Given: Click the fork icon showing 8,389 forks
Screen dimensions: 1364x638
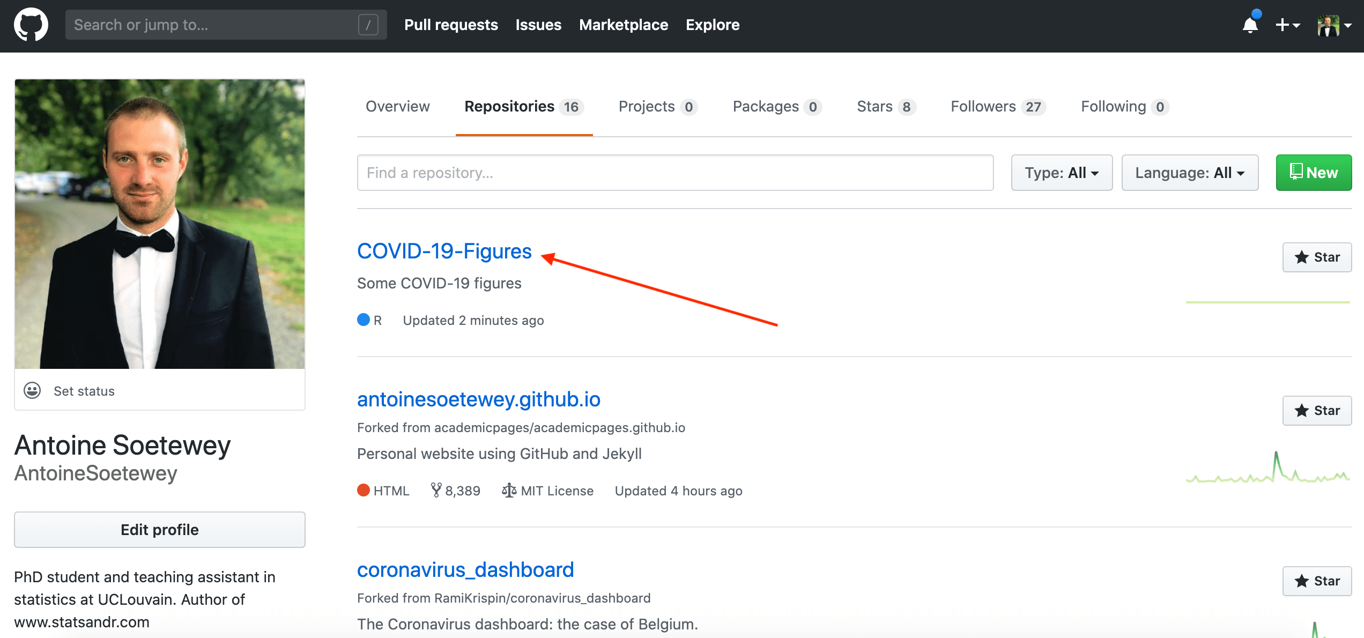Looking at the screenshot, I should click(436, 490).
